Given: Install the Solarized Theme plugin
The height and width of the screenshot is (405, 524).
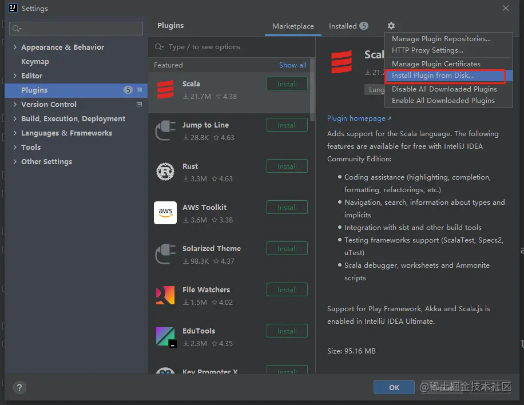Looking at the screenshot, I should click(x=287, y=248).
